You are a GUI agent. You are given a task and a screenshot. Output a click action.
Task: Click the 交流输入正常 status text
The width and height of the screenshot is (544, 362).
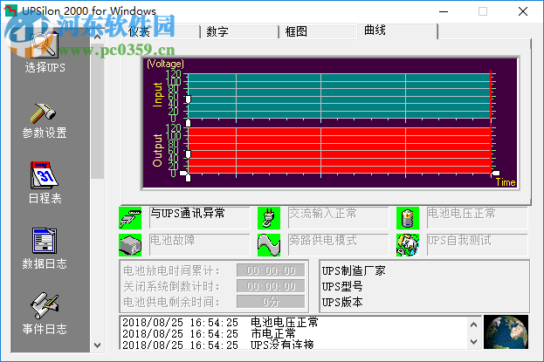323,213
